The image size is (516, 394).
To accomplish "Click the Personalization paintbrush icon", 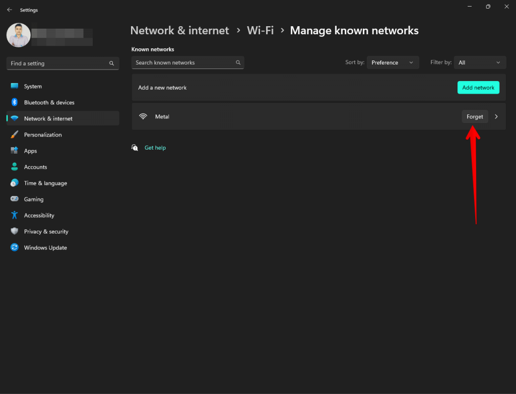I will [x=15, y=135].
